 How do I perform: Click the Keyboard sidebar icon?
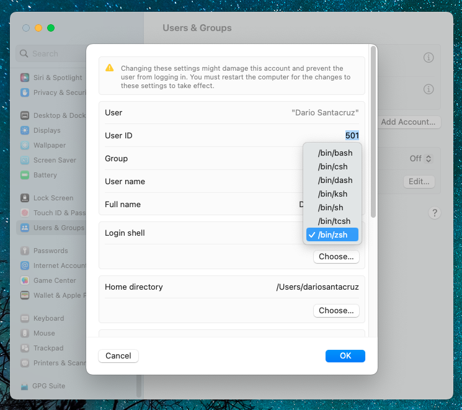coord(25,318)
